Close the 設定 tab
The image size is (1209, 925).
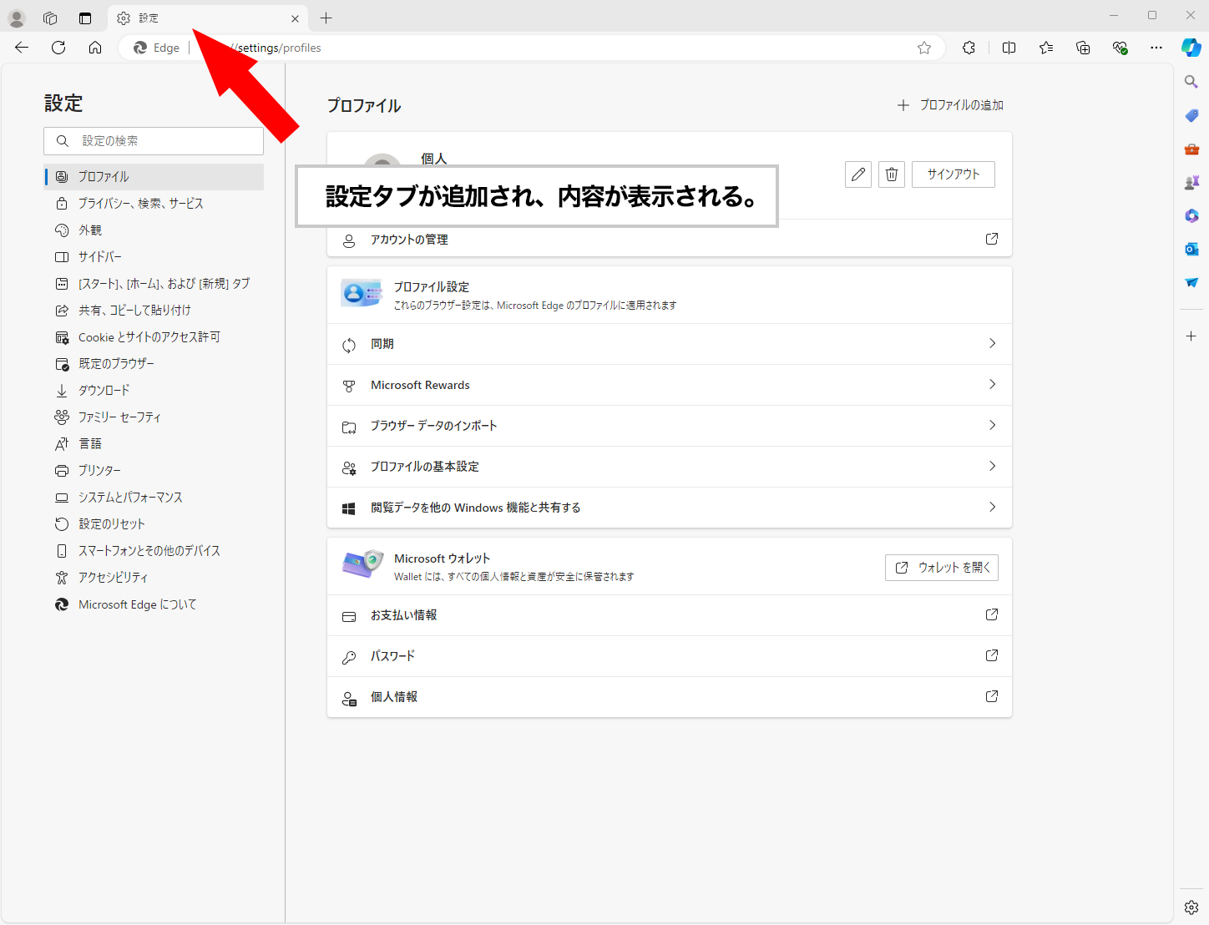[295, 18]
